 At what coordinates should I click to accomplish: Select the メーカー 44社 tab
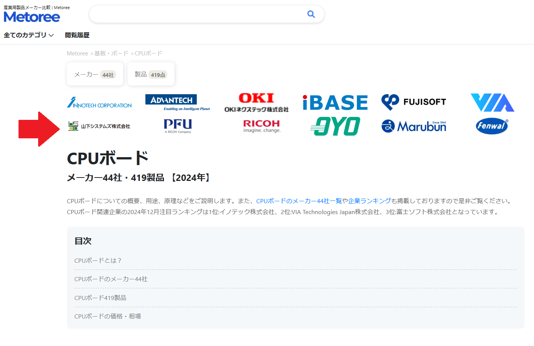point(95,74)
